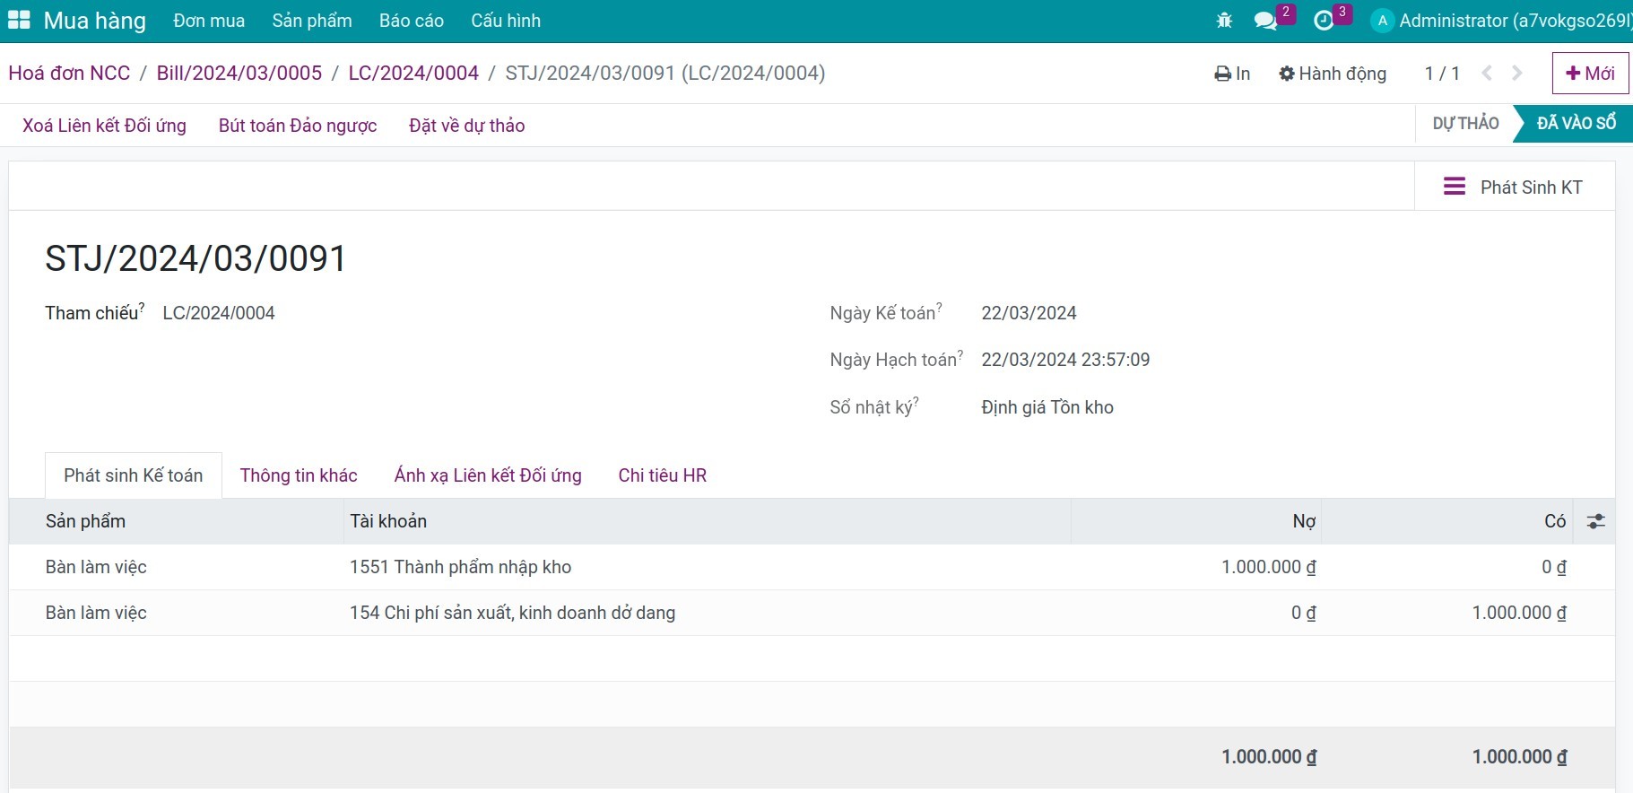Open column options adjust icon
Image resolution: width=1633 pixels, height=793 pixels.
(1595, 521)
